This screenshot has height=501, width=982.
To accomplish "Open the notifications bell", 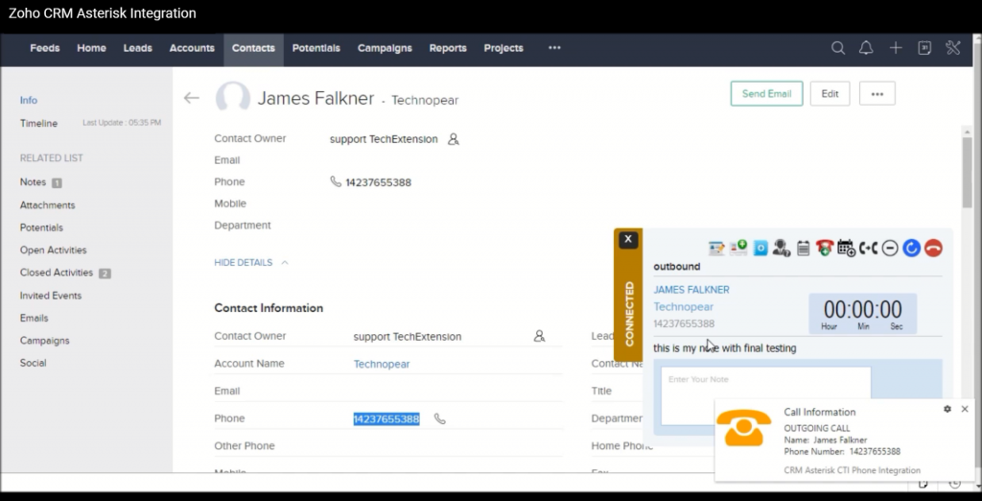I will click(866, 48).
